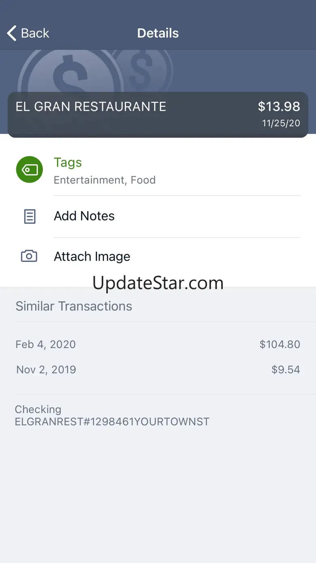Click the $9.54 amount
This screenshot has width=316, height=563.
coord(286,369)
